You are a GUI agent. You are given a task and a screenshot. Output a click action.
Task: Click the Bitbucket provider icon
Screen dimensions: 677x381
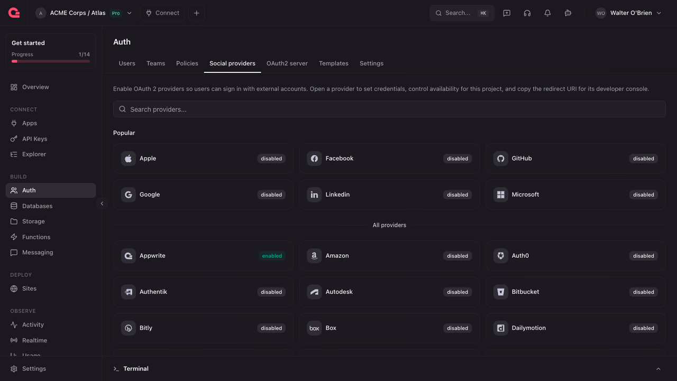click(500, 292)
